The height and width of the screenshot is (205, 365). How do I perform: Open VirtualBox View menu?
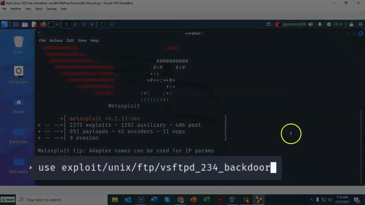[x=28, y=9]
